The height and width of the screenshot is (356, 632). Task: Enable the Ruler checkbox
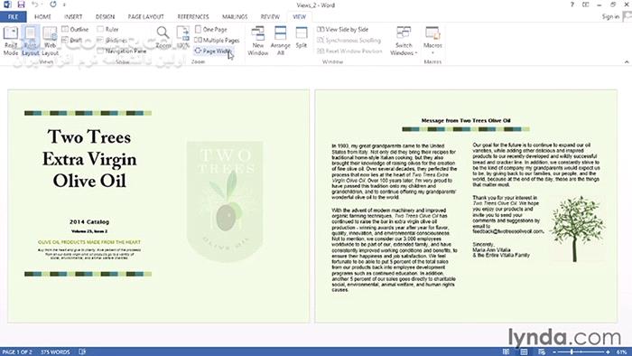tap(108, 29)
